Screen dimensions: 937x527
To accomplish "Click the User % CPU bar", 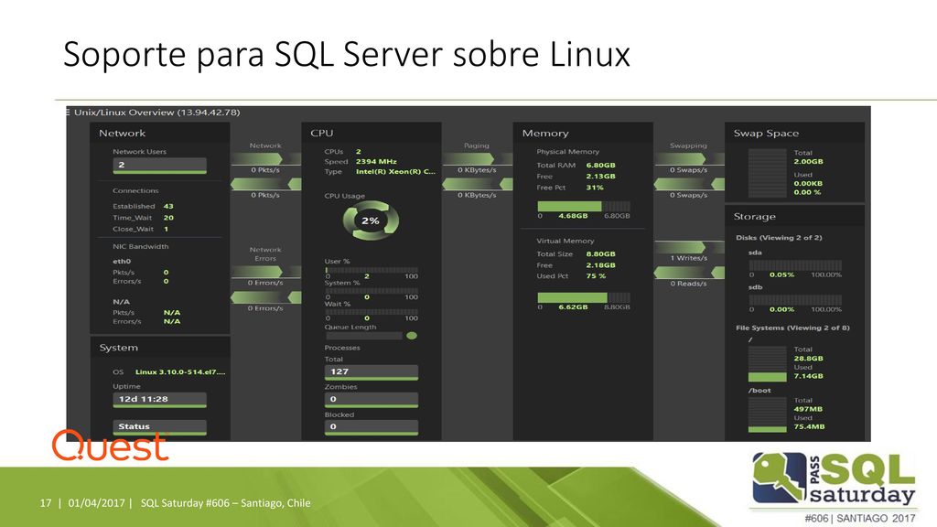I will point(372,270).
